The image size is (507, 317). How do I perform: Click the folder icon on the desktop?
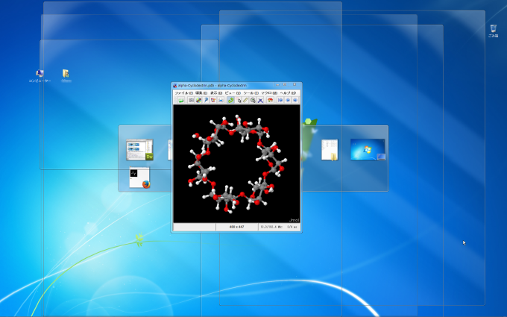click(66, 76)
